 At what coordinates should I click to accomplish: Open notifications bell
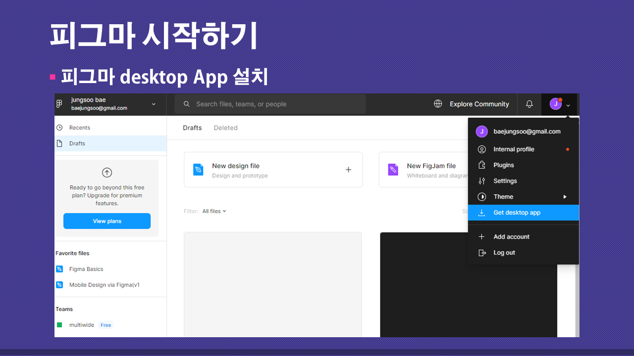(x=529, y=104)
